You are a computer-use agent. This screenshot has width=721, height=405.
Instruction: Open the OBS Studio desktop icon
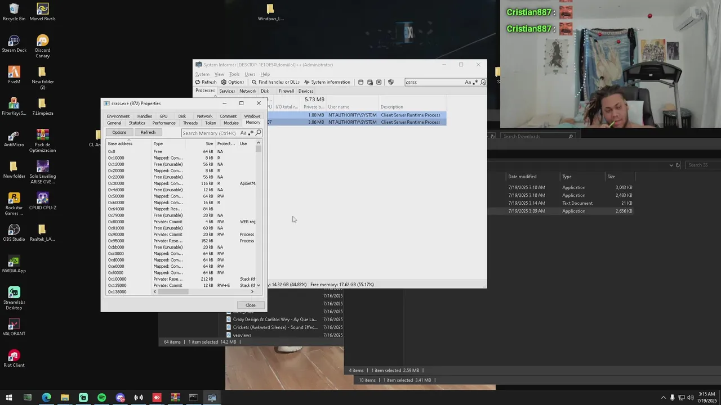click(x=14, y=233)
